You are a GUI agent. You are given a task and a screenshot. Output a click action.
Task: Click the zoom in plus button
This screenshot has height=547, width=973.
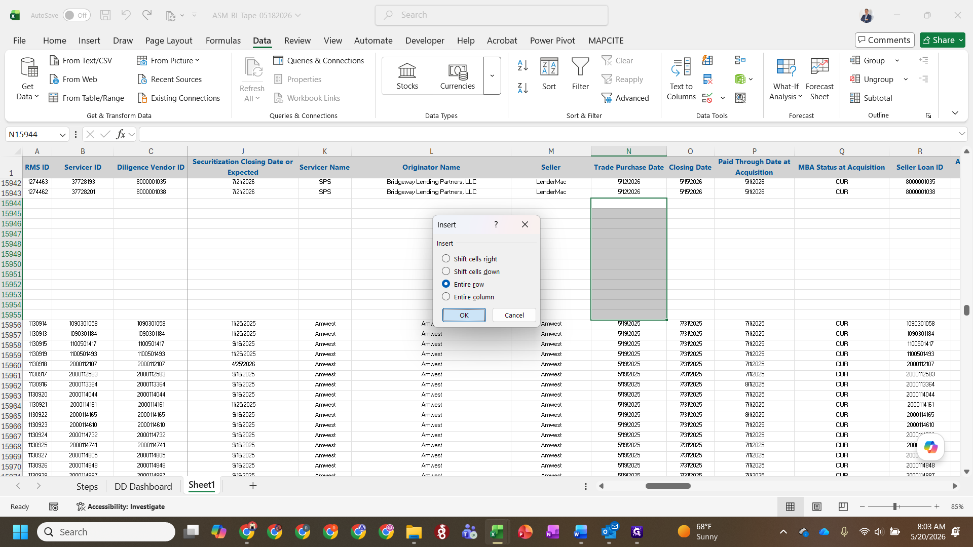click(x=937, y=506)
